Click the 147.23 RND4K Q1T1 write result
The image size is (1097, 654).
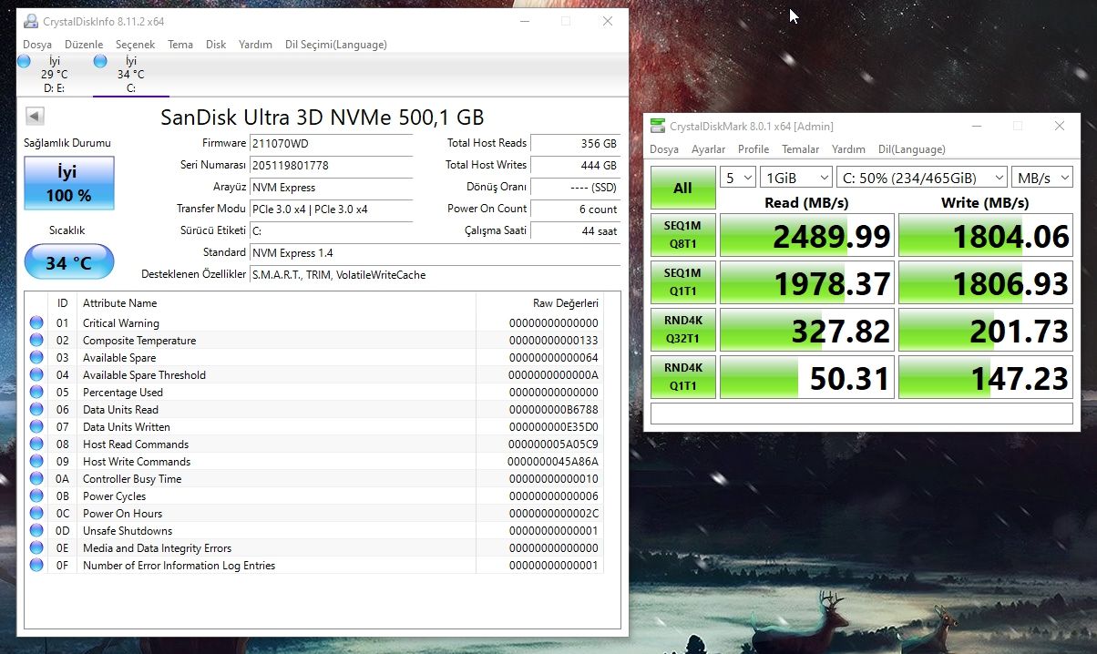coord(986,378)
